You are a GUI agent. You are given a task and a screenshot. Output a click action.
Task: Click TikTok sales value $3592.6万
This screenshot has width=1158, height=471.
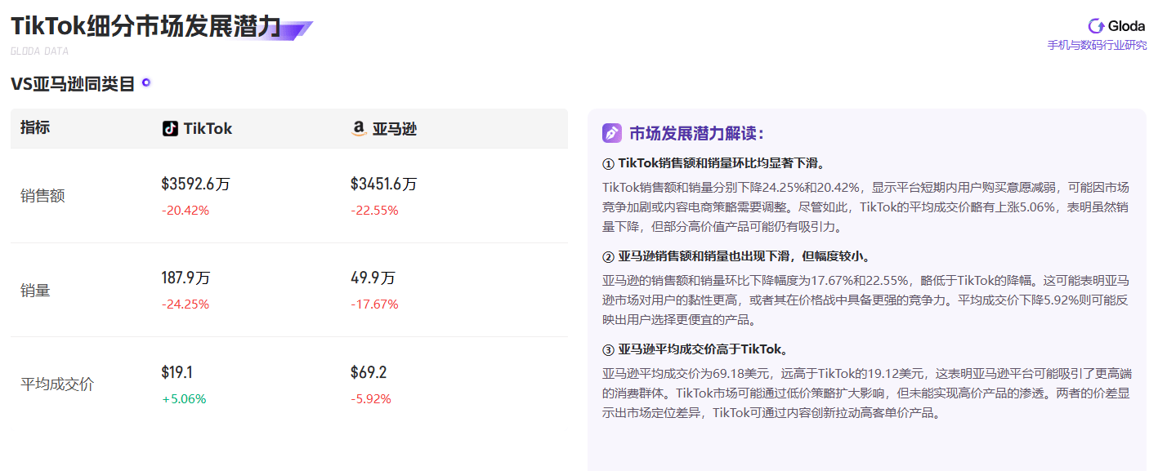click(195, 184)
